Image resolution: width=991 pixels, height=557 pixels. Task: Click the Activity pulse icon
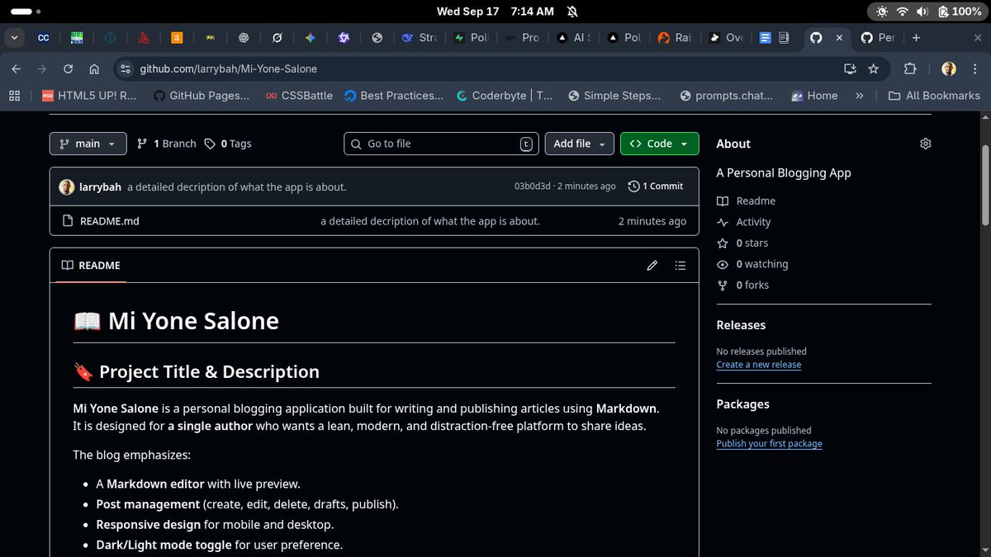point(724,222)
